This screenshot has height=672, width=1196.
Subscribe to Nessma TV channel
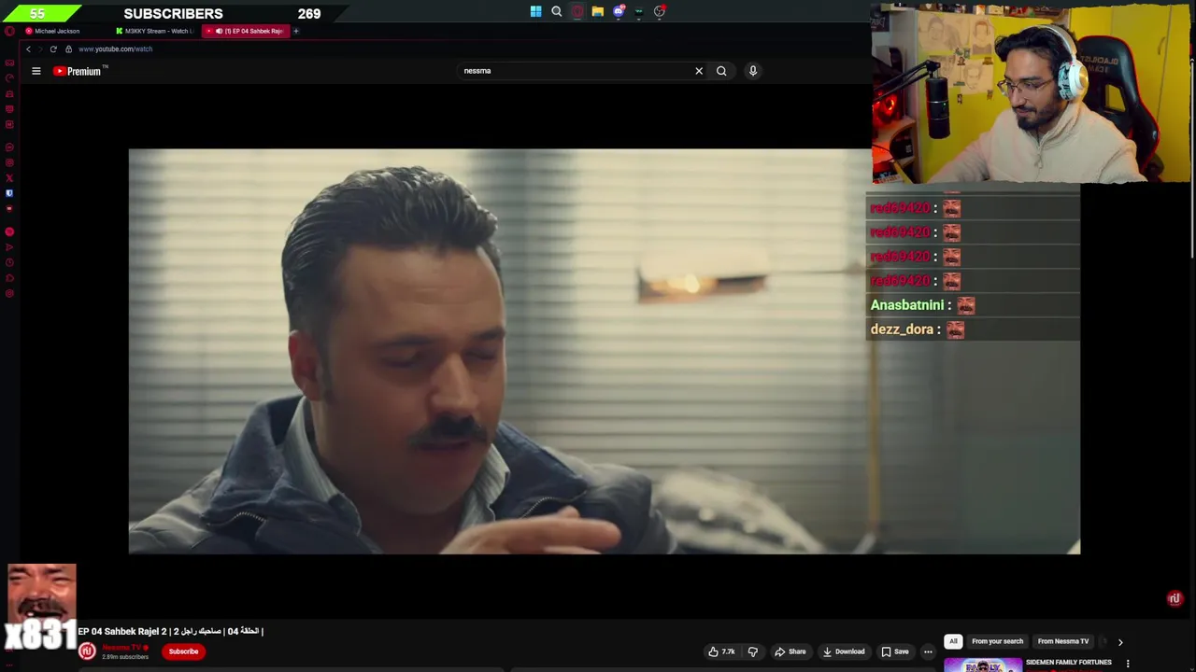coord(183,651)
